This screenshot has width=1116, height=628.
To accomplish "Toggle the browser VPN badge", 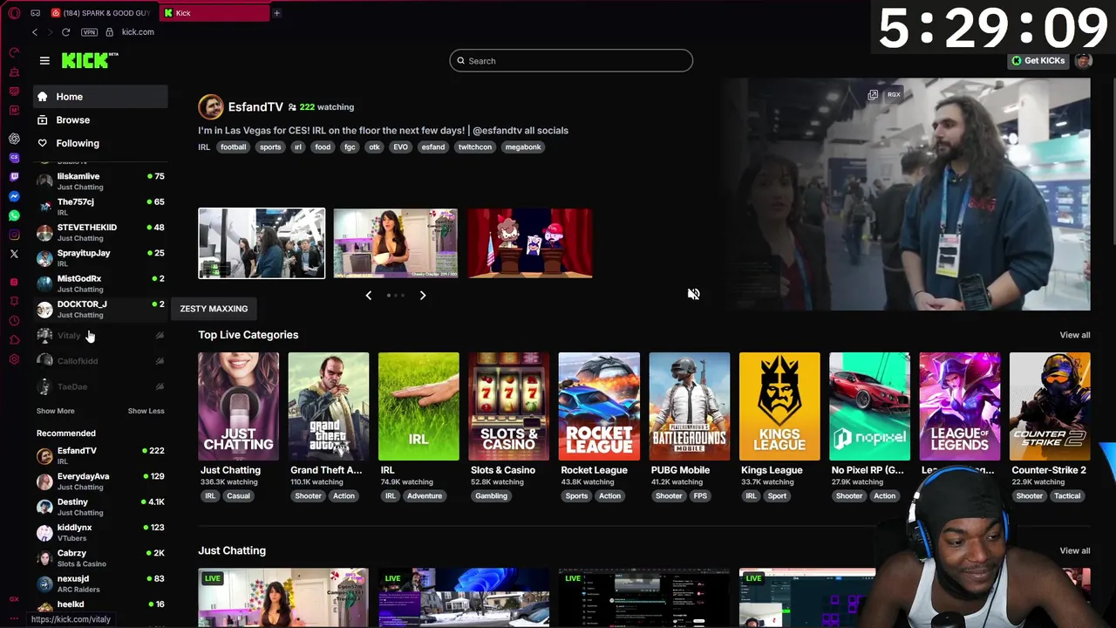I will coord(89,32).
